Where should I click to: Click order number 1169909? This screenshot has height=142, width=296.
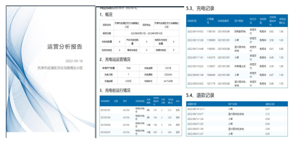click(x=211, y=40)
